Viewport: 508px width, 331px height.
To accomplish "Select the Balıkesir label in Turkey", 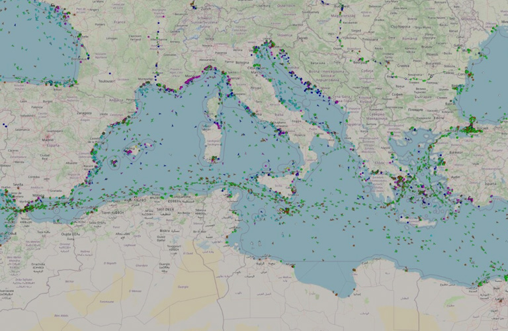I will tap(456, 152).
